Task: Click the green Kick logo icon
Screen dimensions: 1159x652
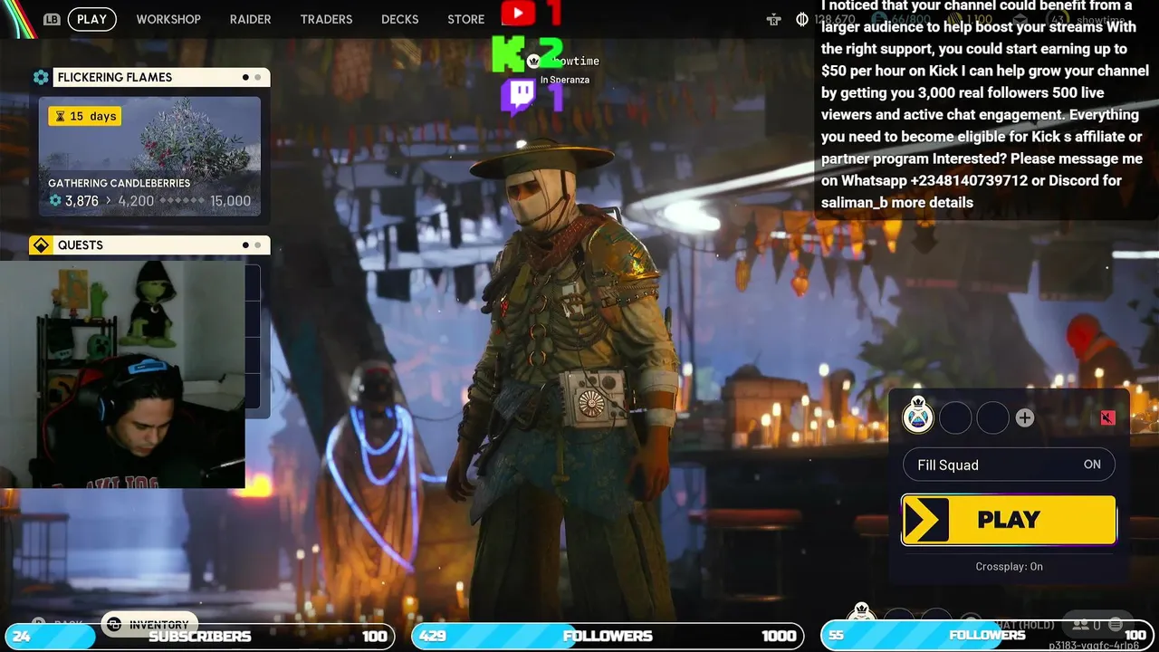Action: point(509,53)
